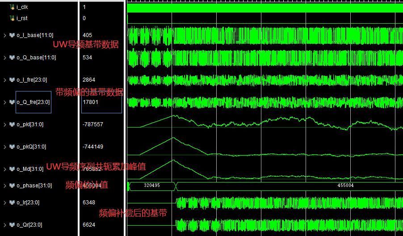Click the -787557 value of o_pkI
The height and width of the screenshot is (236, 403).
(x=93, y=124)
